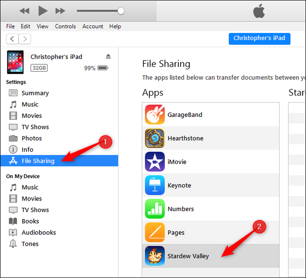
Task: Adjust the volume slider knob
Action: (121, 11)
